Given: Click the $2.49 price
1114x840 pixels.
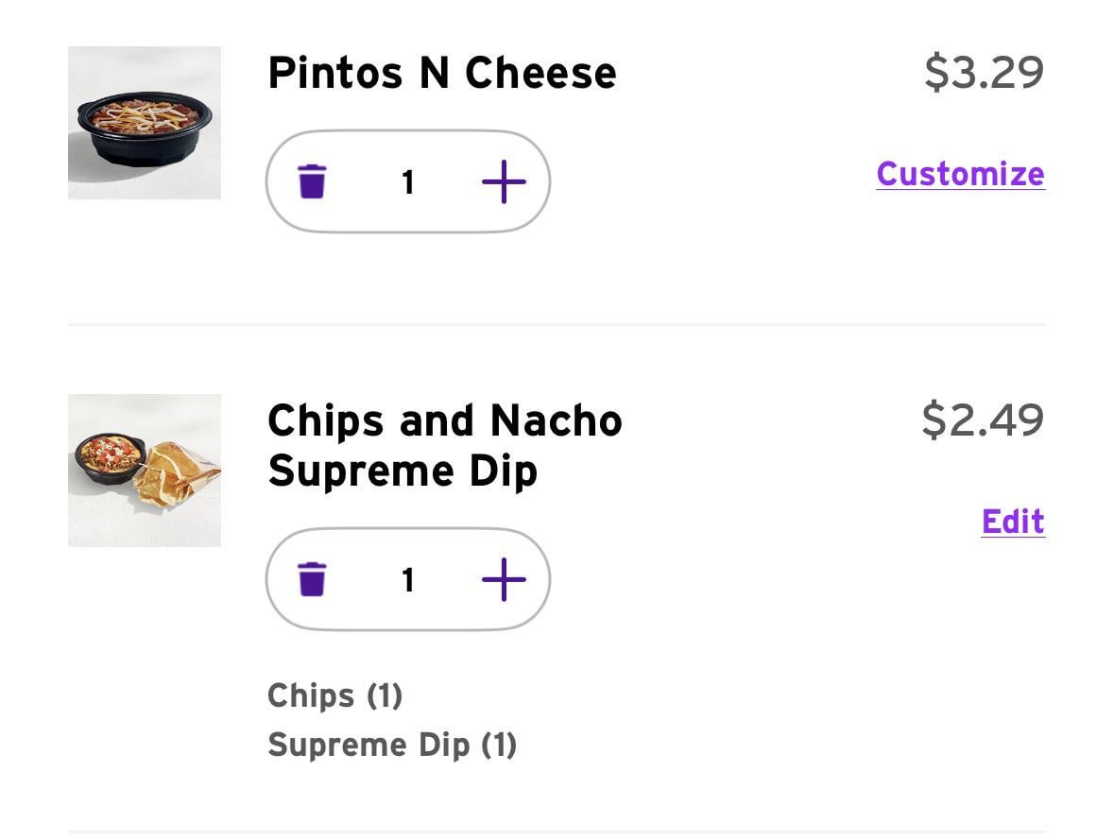Looking at the screenshot, I should 983,420.
